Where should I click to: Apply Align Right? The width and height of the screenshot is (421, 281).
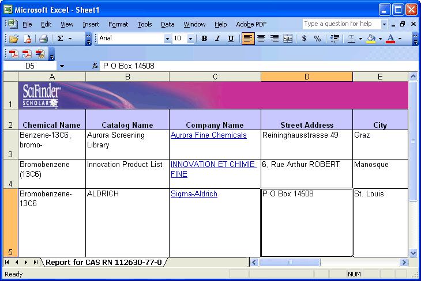(275, 39)
